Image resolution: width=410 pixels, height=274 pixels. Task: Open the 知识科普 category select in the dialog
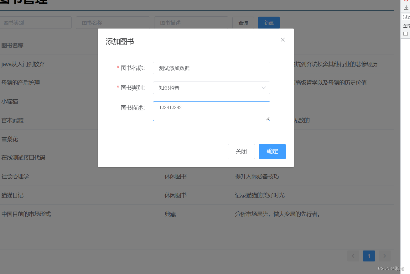point(211,88)
